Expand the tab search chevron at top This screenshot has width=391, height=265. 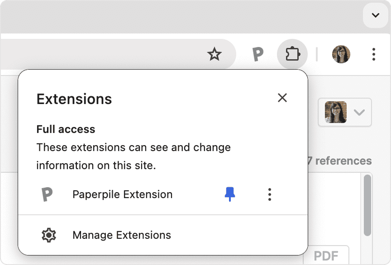click(x=375, y=15)
